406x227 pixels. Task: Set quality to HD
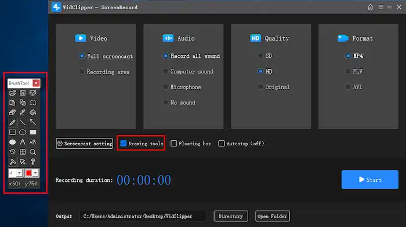coord(265,71)
